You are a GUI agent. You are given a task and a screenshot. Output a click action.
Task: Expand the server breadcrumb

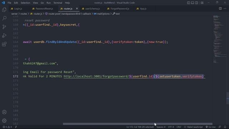click(x=14, y=14)
